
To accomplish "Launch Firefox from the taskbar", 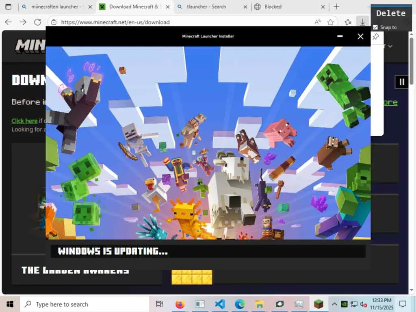I will coord(180,304).
